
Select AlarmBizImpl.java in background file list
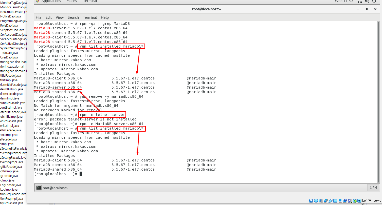[x=12, y=89]
